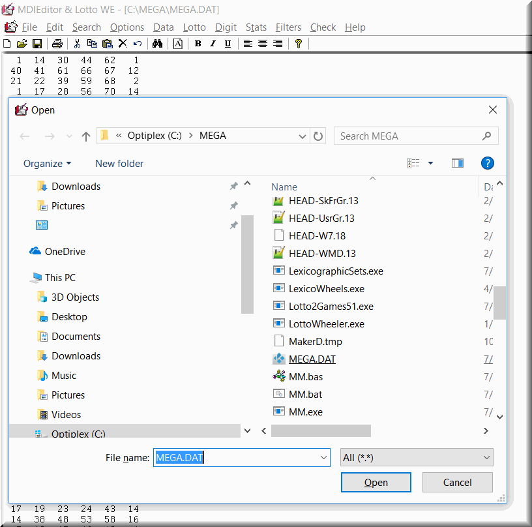
Task: Delete selection with the X toolbar icon
Action: click(x=123, y=44)
